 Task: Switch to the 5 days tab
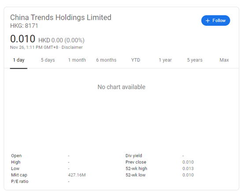pyautogui.click(x=48, y=60)
